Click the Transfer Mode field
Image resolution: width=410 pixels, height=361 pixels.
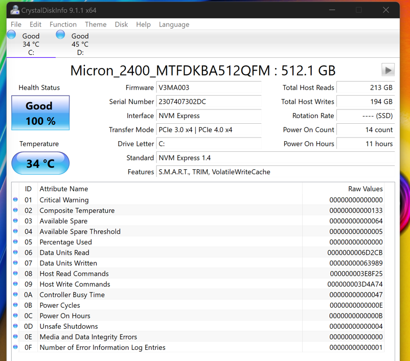point(209,130)
